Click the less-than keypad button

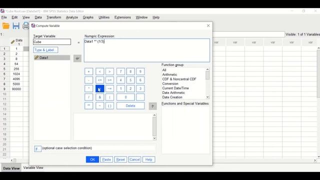[x=100, y=71]
